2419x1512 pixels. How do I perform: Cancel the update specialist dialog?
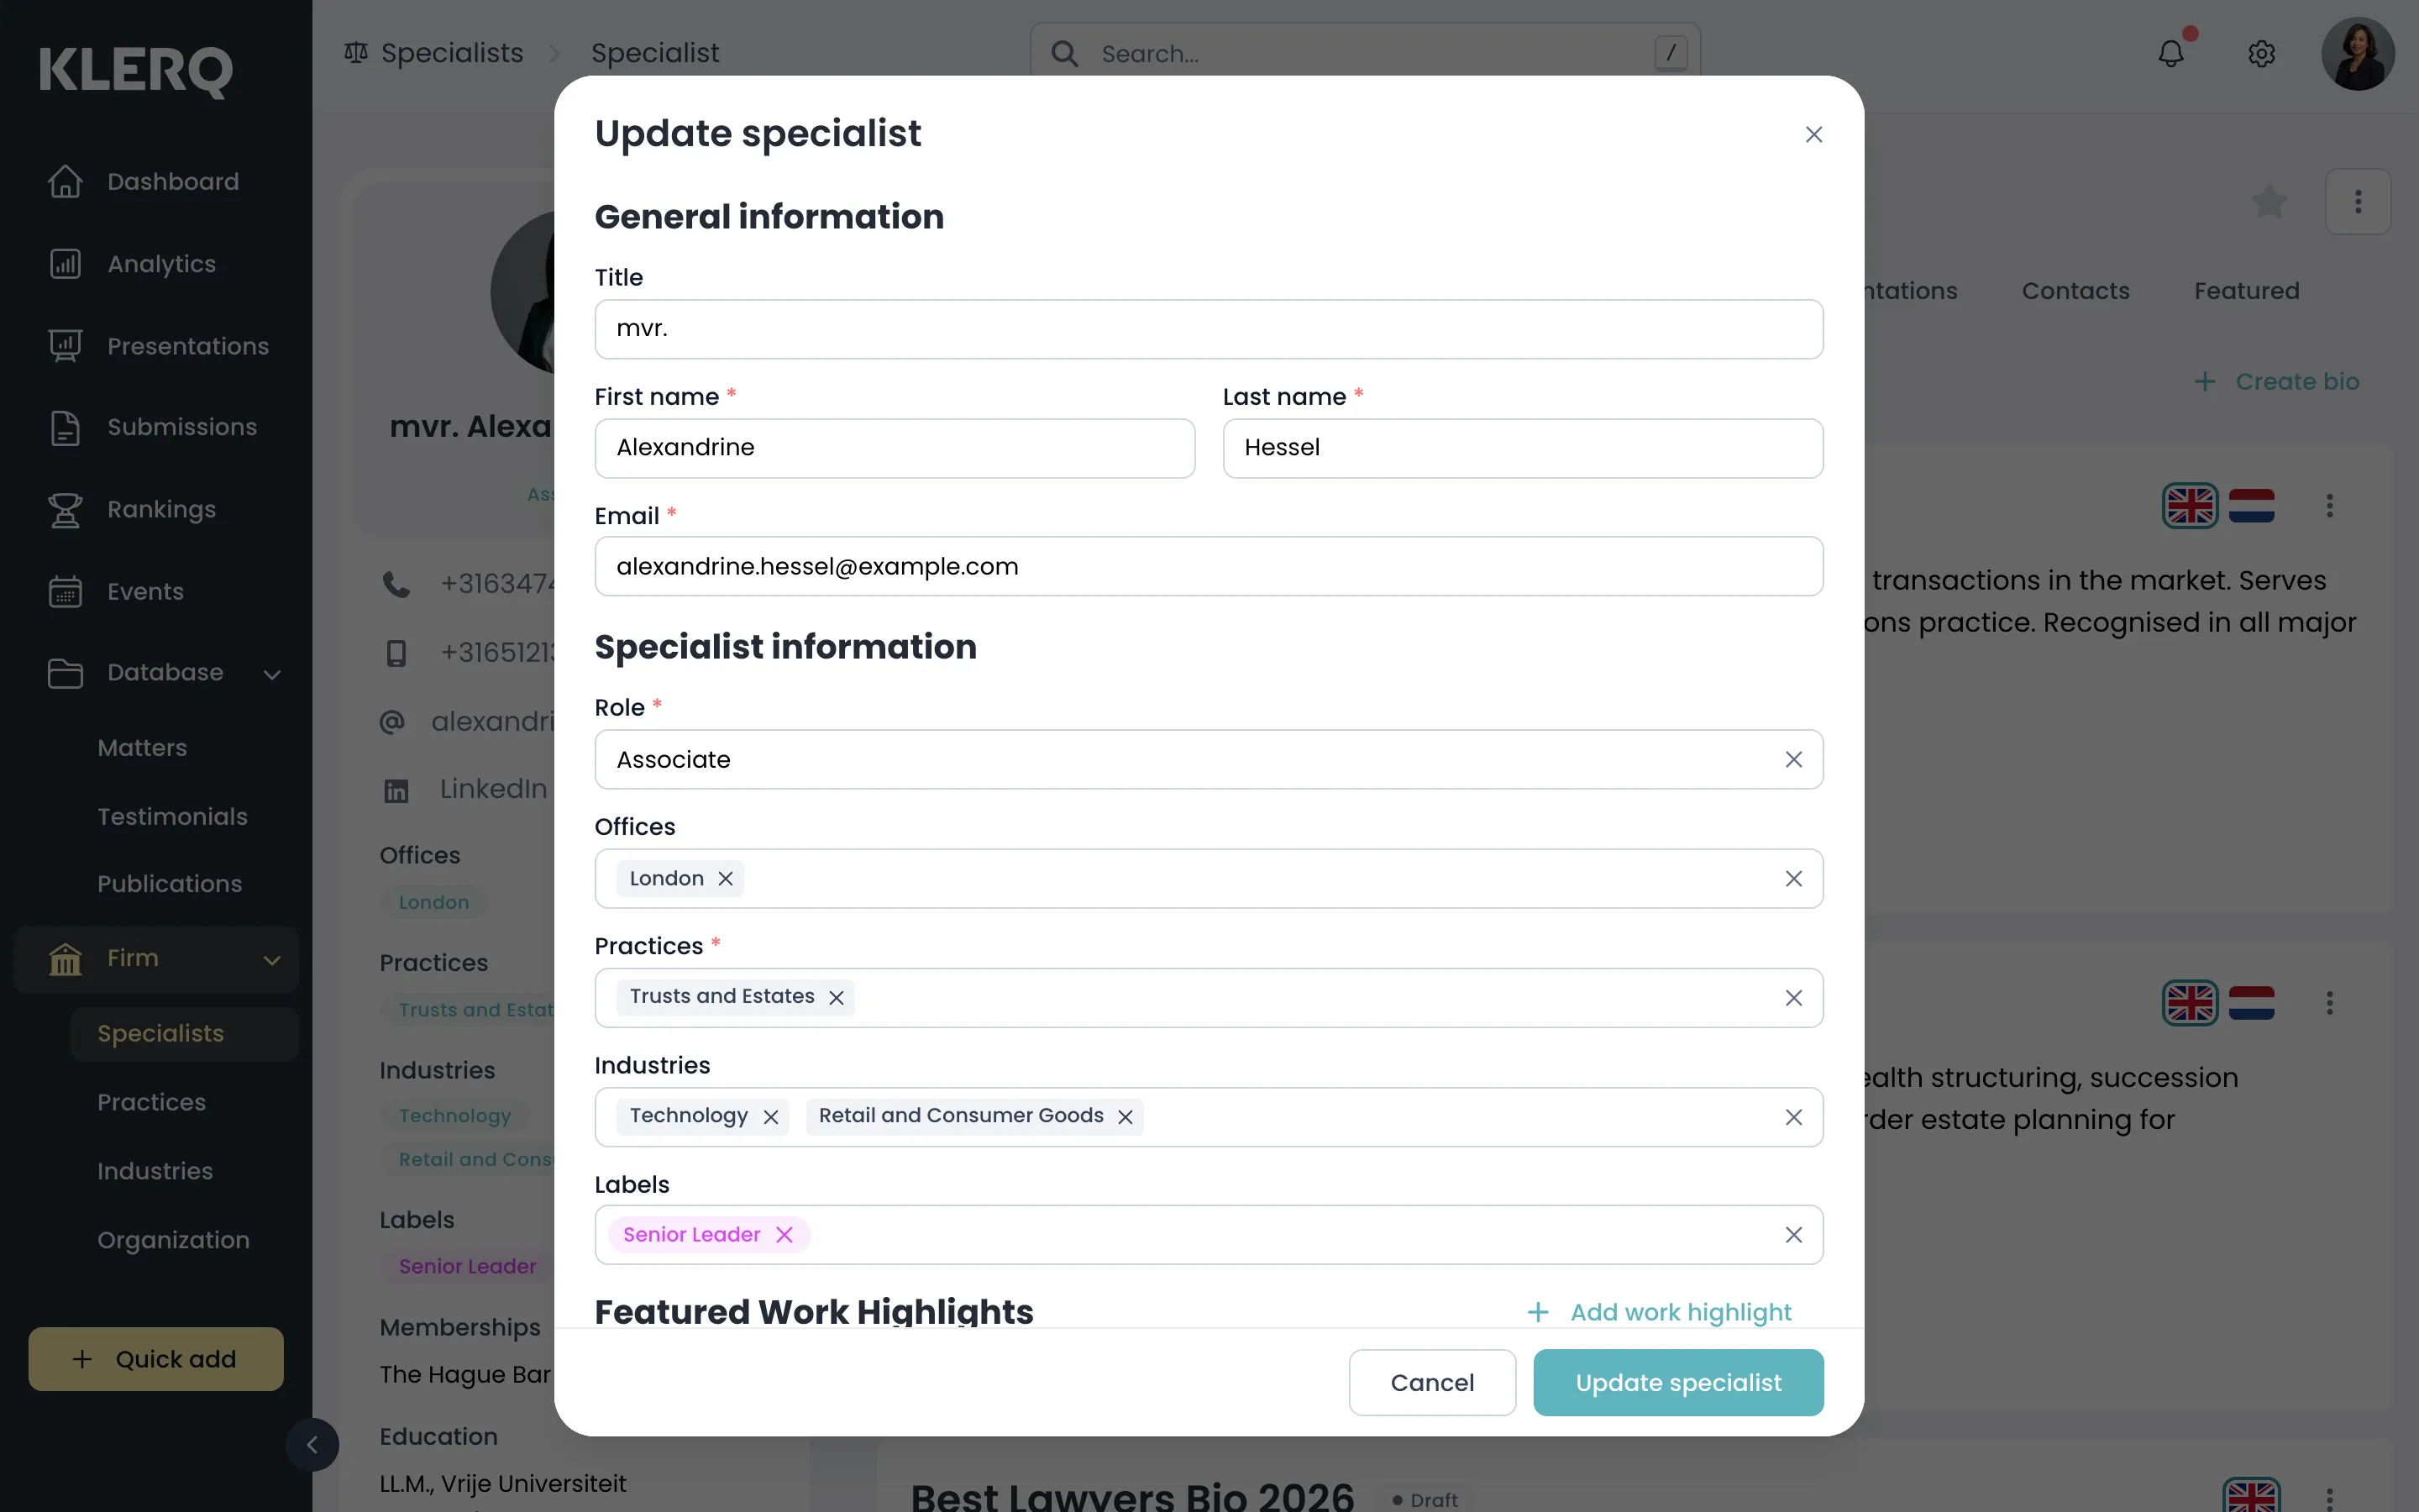pos(1431,1382)
